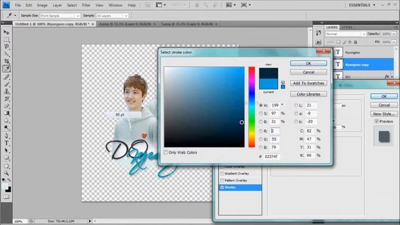Select the Rectangular Marquee tool
This screenshot has height=225, width=400.
point(6,39)
